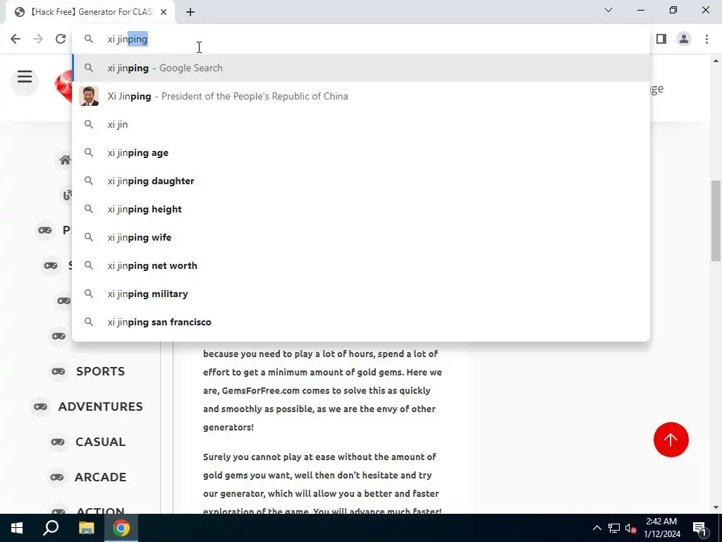Open the ADVENTURES category link
Viewport: 722px width, 542px height.
pyautogui.click(x=100, y=406)
